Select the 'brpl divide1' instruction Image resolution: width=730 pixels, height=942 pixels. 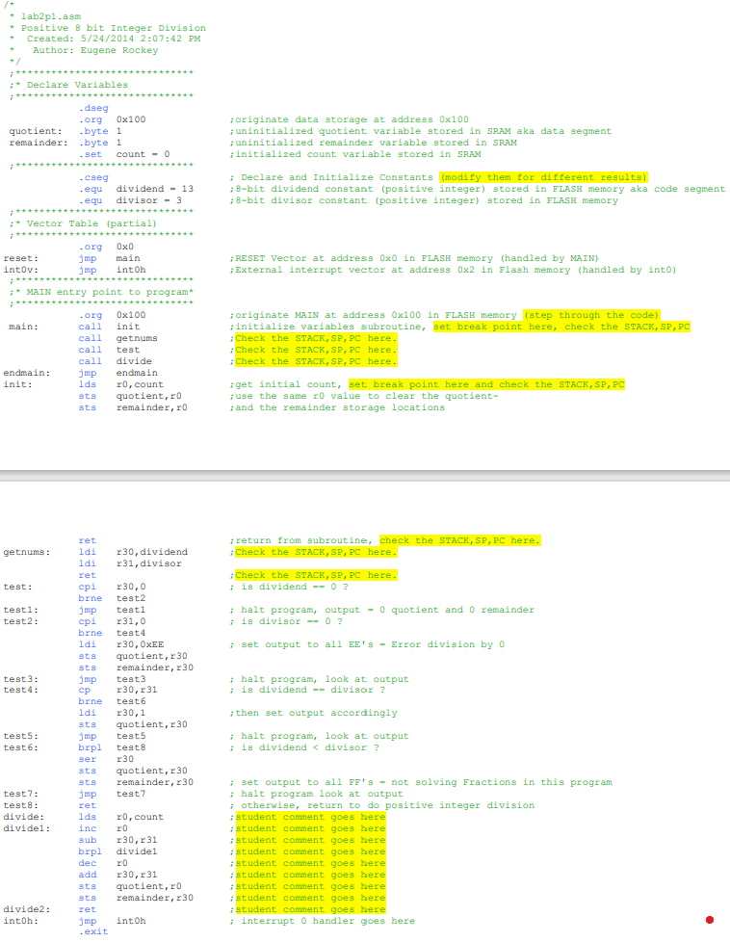(x=117, y=851)
